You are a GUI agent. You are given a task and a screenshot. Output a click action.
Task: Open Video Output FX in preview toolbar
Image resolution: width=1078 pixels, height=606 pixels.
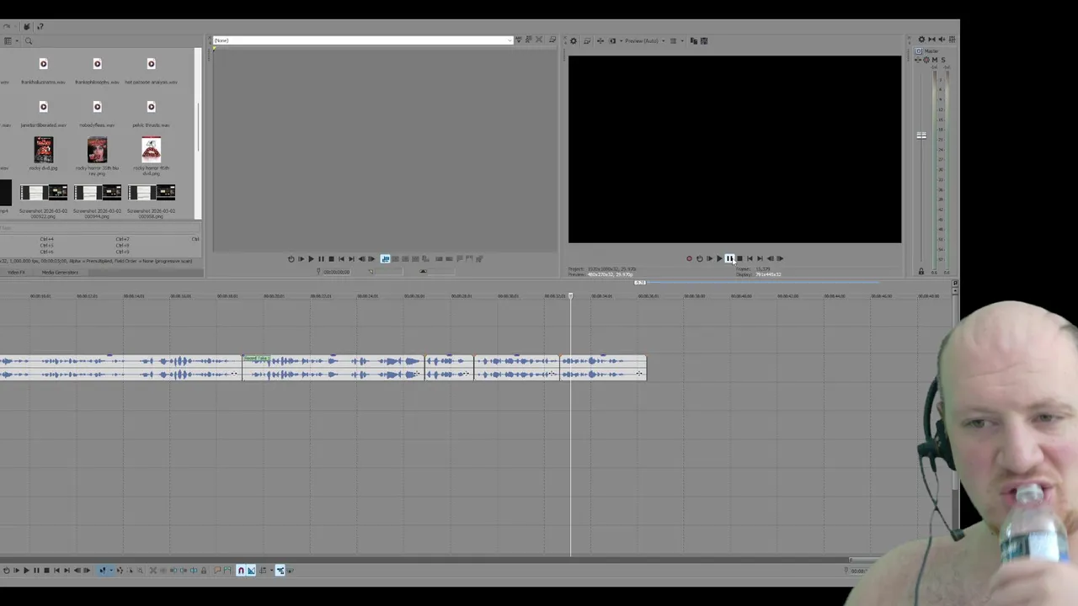(600, 40)
